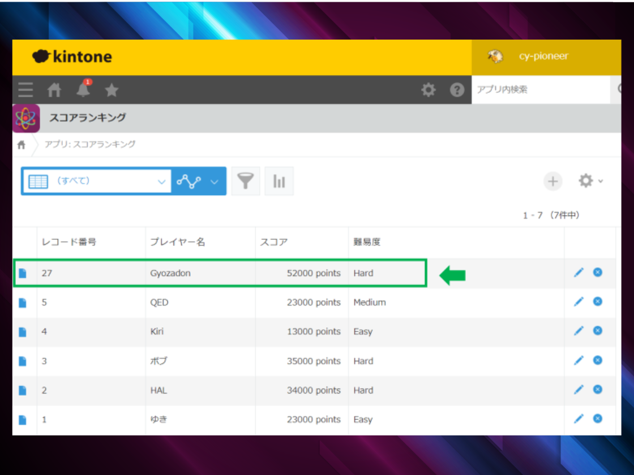The width and height of the screenshot is (634, 475).
Task: Open record details for Kiri row
Action: pos(23,332)
